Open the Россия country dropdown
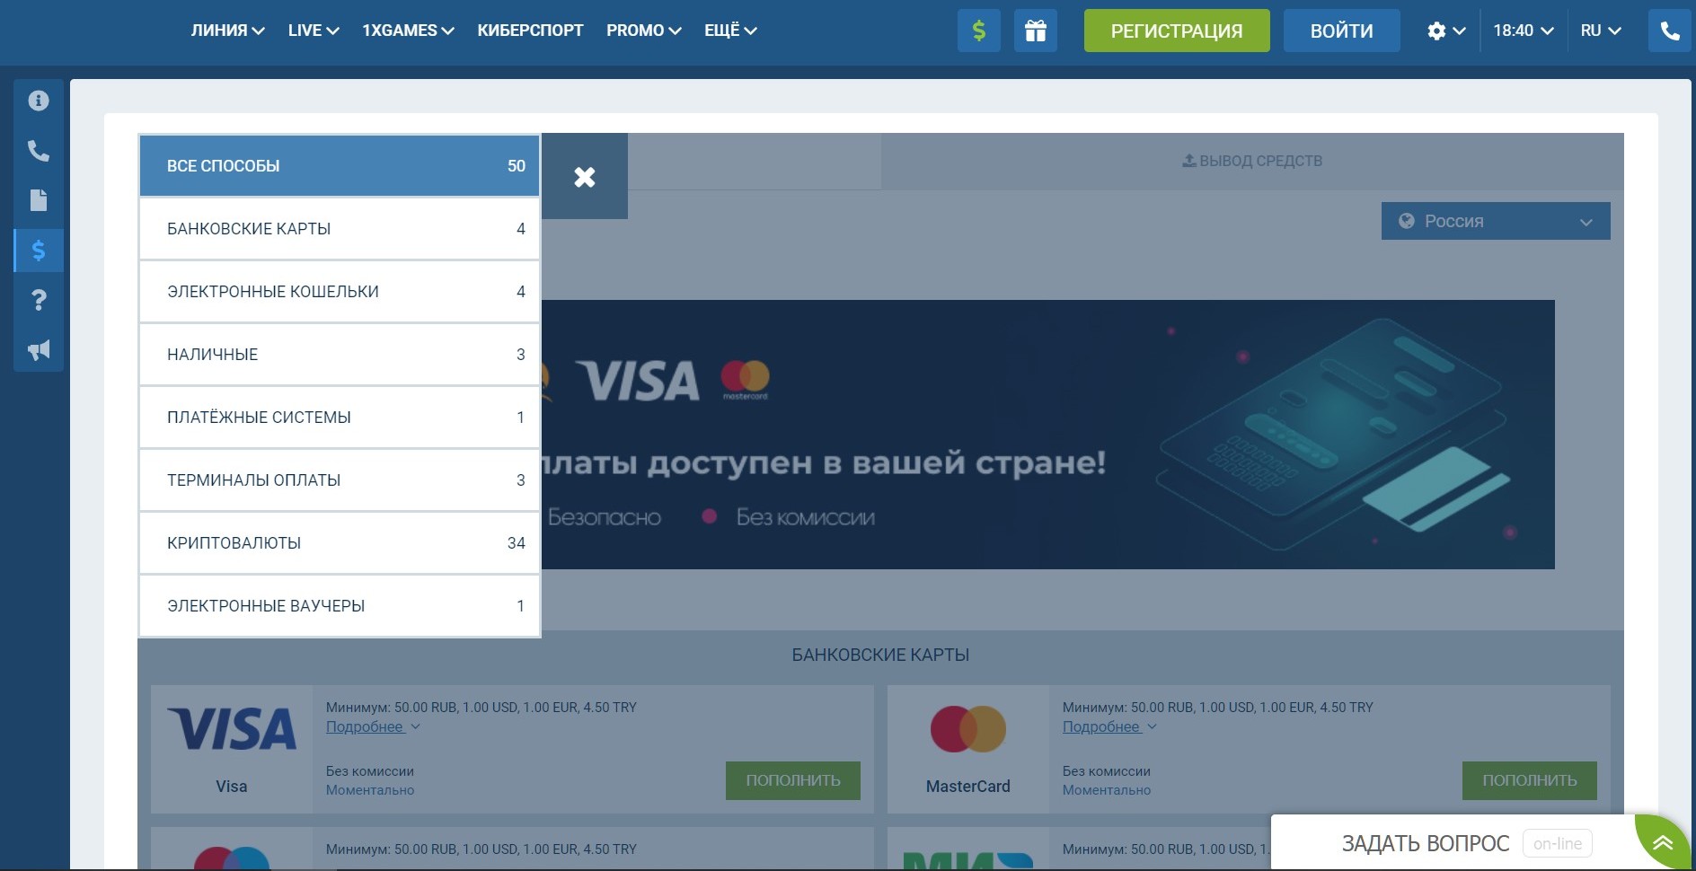Viewport: 1696px width, 871px height. 1496,221
